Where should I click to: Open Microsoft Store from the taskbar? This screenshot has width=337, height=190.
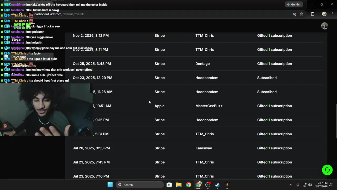(169, 185)
